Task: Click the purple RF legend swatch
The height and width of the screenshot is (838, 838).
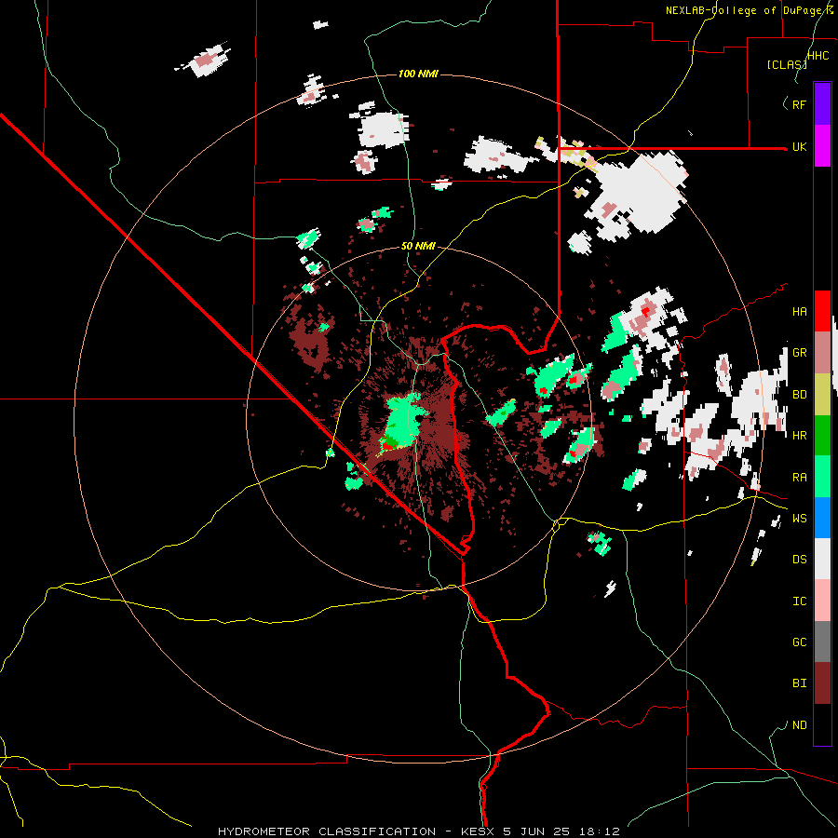Action: (822, 104)
